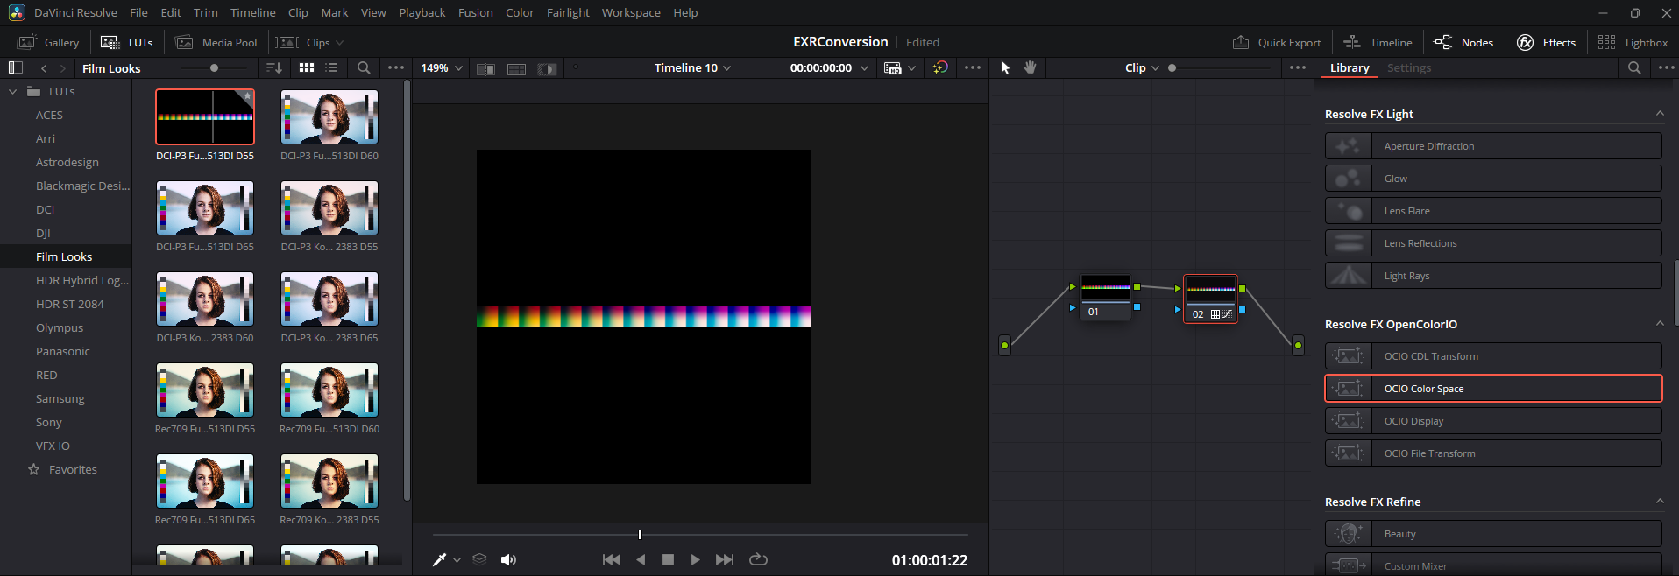Screen dimensions: 1679x576
Task: Open the Fusion menu
Action: tap(476, 12)
